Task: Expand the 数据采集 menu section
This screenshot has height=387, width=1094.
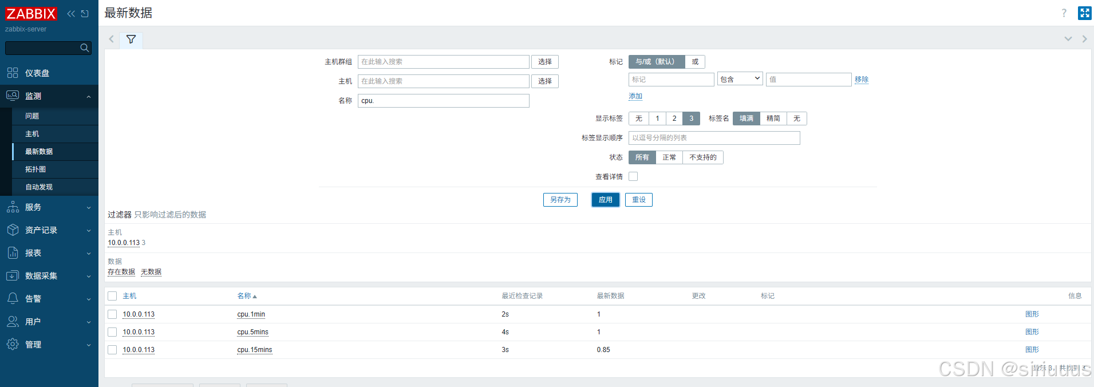Action: 89,277
